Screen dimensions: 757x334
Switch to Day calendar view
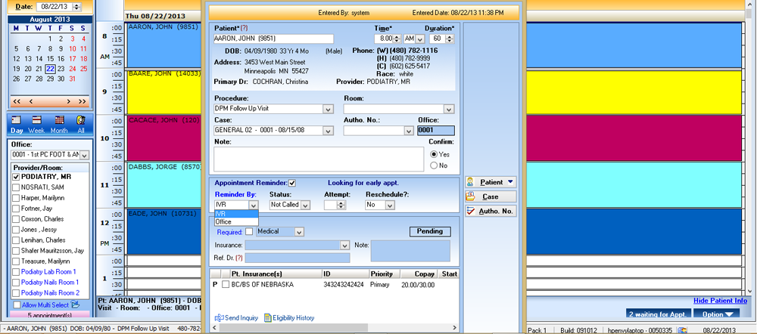(16, 125)
